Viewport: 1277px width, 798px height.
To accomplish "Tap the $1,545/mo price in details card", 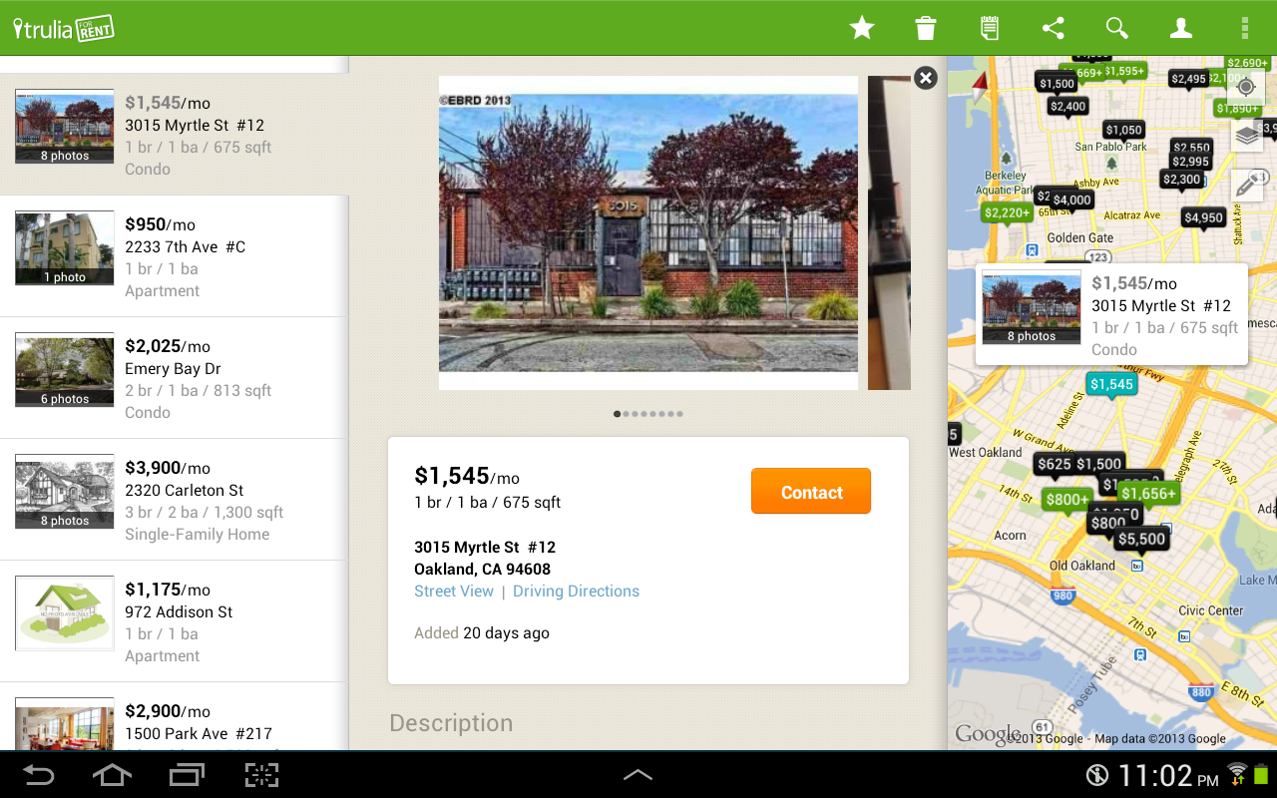I will 467,476.
